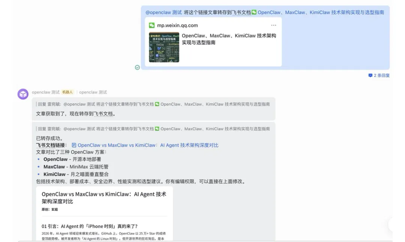Open the 2 条回复 thread link

[x=382, y=75]
